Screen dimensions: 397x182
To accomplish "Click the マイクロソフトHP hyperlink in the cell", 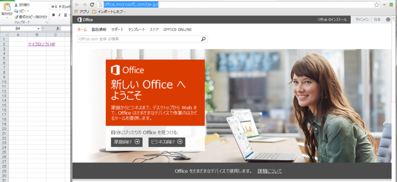I will [41, 44].
